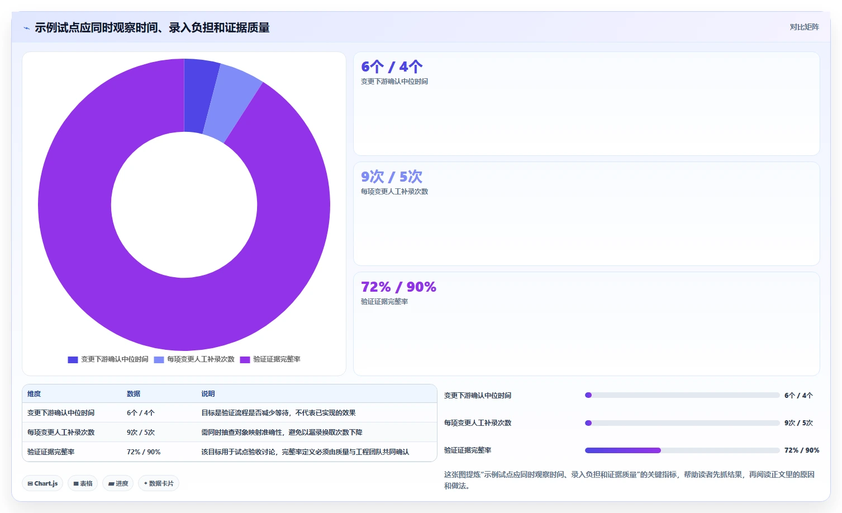Click progress label 每项变更人工补录次数
Screen dimensions: 842x513
point(478,423)
